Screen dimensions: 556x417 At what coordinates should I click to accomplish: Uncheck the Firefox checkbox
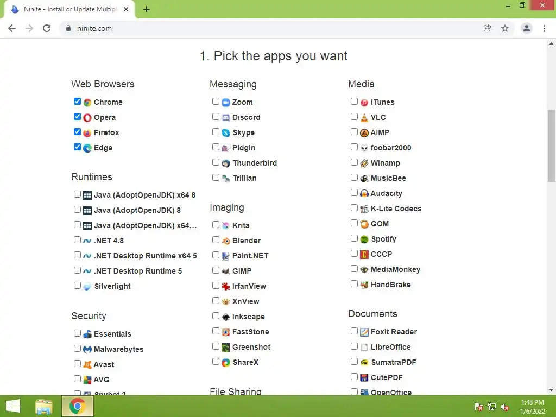(x=77, y=132)
